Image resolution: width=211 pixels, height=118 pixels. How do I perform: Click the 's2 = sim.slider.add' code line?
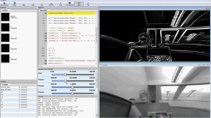71,23
